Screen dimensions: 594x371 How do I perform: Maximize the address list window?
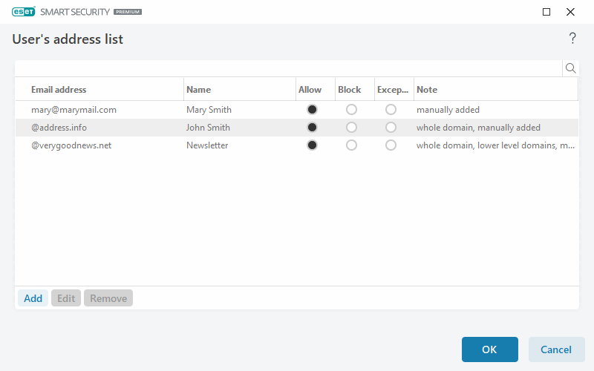[x=546, y=12]
